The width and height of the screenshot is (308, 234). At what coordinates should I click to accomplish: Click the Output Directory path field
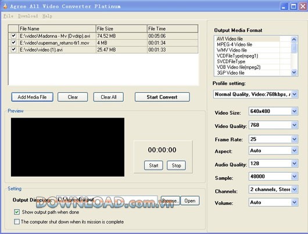tap(107, 200)
